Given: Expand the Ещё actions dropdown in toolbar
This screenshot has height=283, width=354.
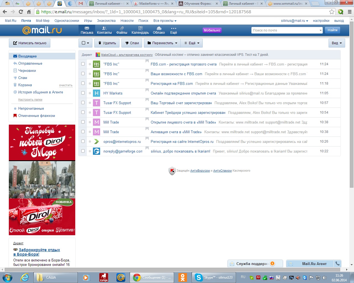Looking at the screenshot, I should tap(192, 43).
